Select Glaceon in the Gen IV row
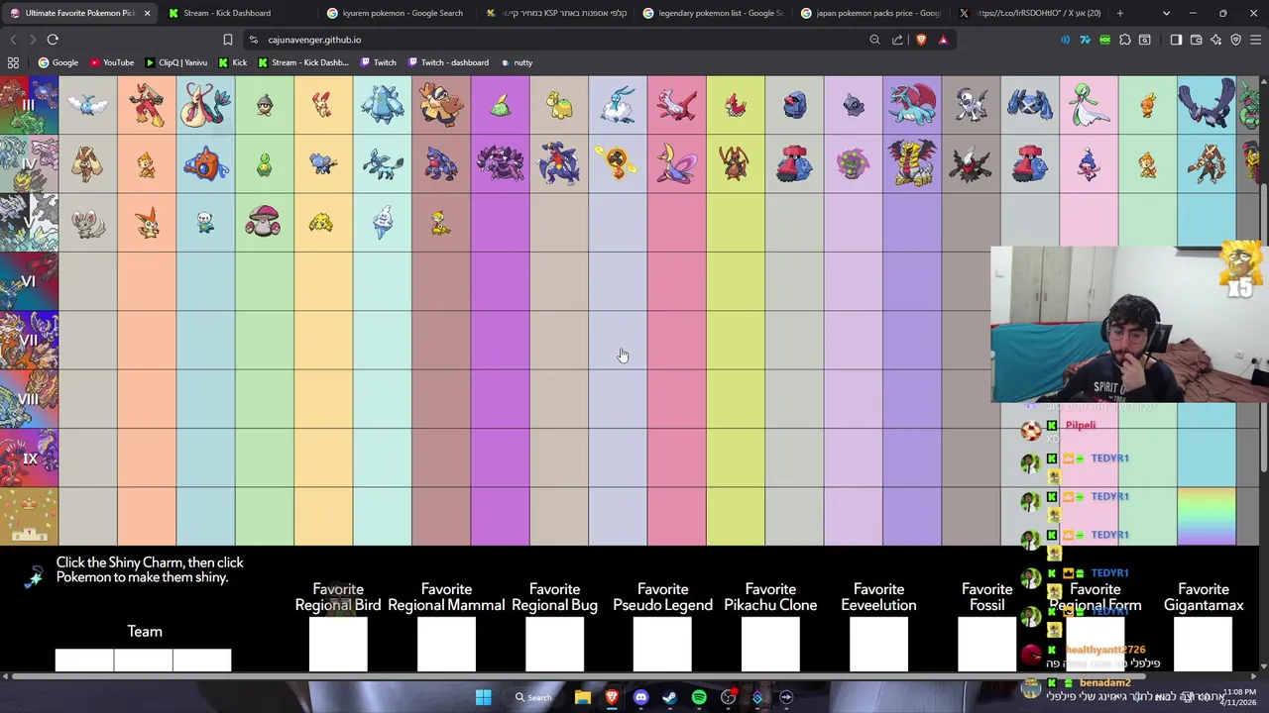1269x713 pixels. 382,164
